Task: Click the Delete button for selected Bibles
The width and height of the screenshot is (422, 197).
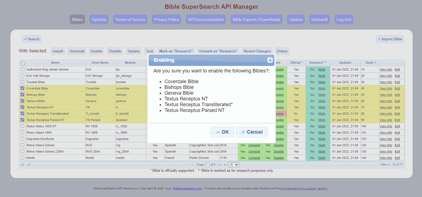Action: pyautogui.click(x=282, y=51)
